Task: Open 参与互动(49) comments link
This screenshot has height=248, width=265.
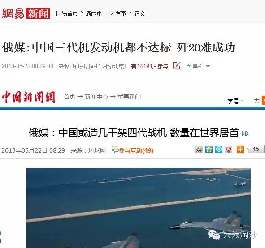Action: pyautogui.click(x=133, y=150)
